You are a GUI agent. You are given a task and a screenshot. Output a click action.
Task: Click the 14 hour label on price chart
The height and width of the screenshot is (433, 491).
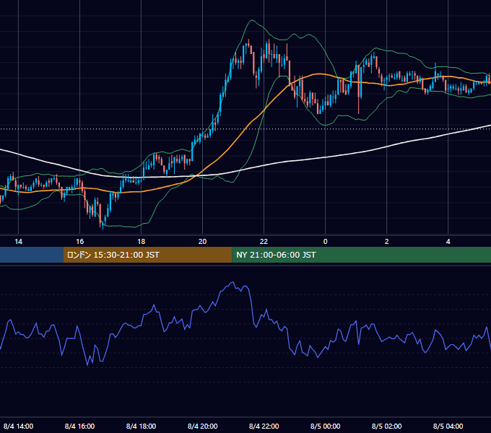[x=19, y=242]
